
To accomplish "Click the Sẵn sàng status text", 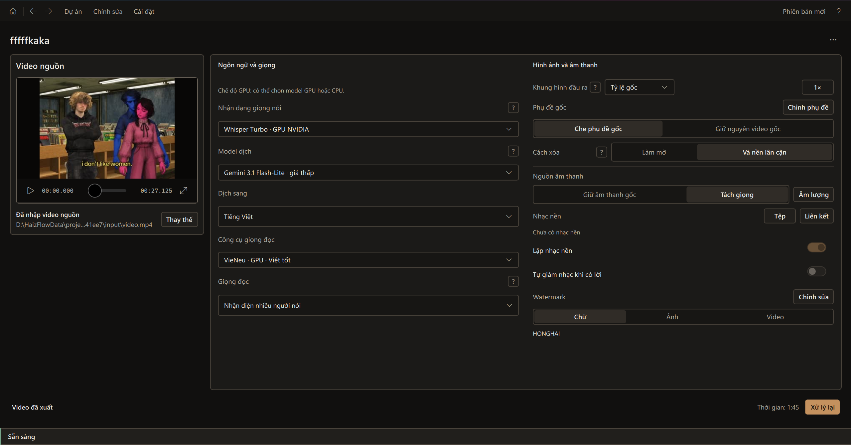I will [x=22, y=437].
